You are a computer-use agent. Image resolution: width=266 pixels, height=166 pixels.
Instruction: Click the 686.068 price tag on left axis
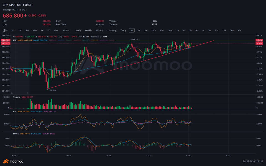pyautogui.click(x=6, y=40)
